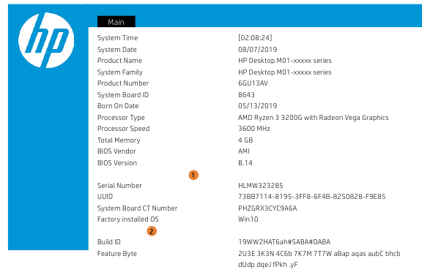Select the Main tab

click(x=116, y=22)
